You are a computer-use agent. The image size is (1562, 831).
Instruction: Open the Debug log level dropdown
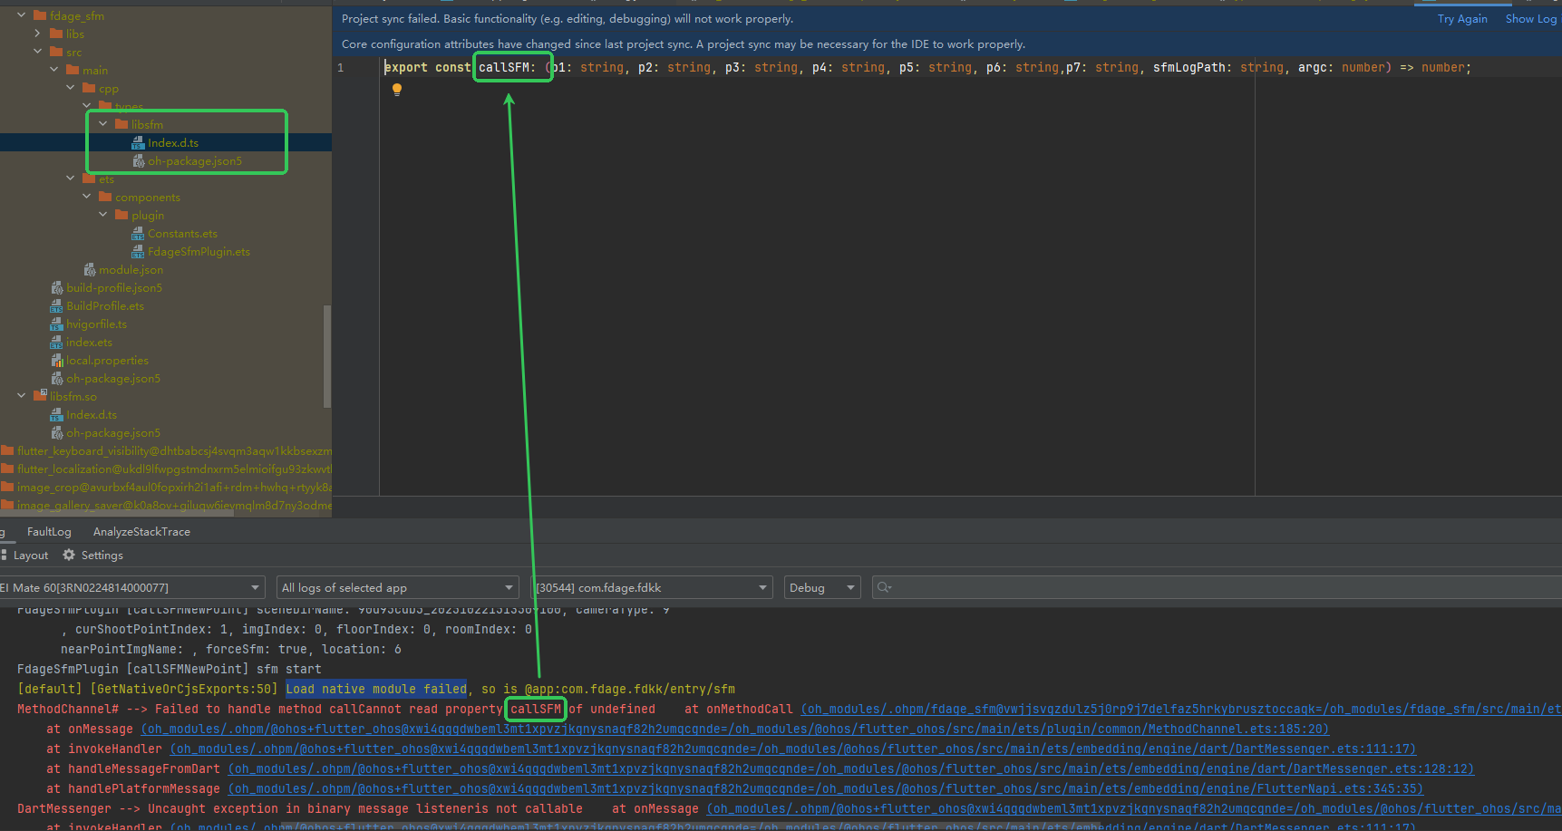850,586
